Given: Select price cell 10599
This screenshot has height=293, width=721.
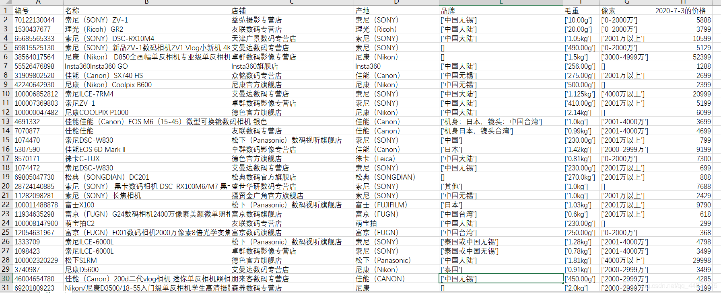Looking at the screenshot, I should (x=683, y=38).
